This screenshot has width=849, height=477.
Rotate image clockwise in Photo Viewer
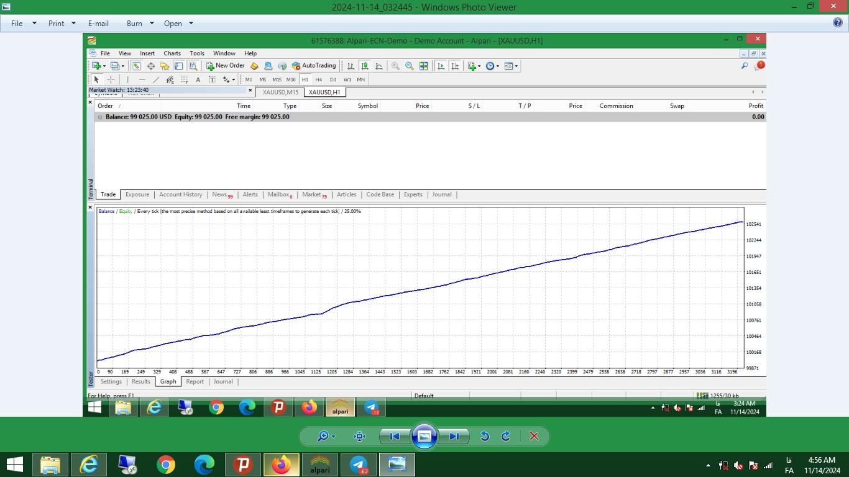tap(506, 436)
